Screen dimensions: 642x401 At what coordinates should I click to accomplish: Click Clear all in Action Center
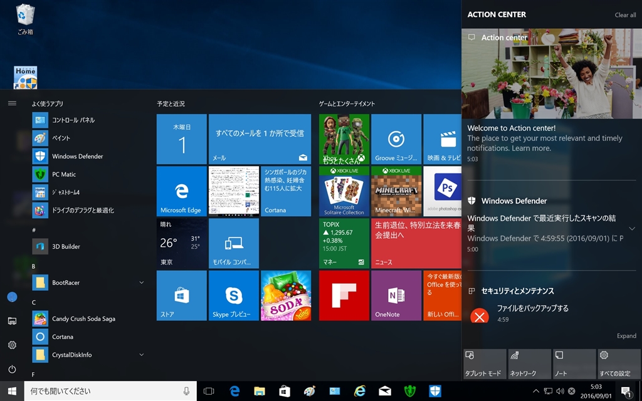tap(625, 15)
